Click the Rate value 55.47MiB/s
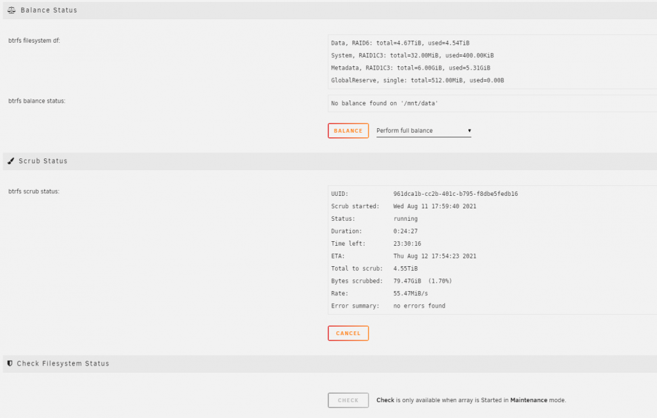The height and width of the screenshot is (418, 657). [x=411, y=294]
